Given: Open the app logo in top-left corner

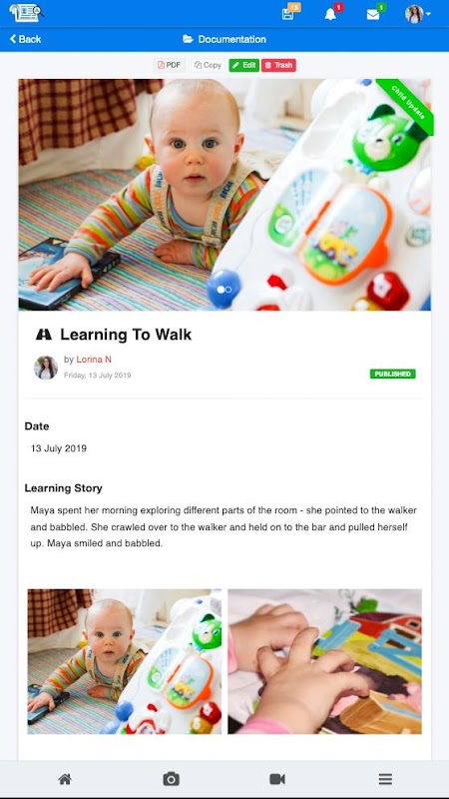Looking at the screenshot, I should (x=27, y=13).
